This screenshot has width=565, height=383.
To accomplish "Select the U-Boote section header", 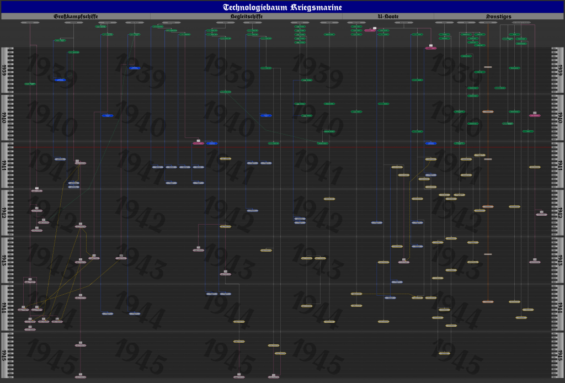I will [x=388, y=16].
